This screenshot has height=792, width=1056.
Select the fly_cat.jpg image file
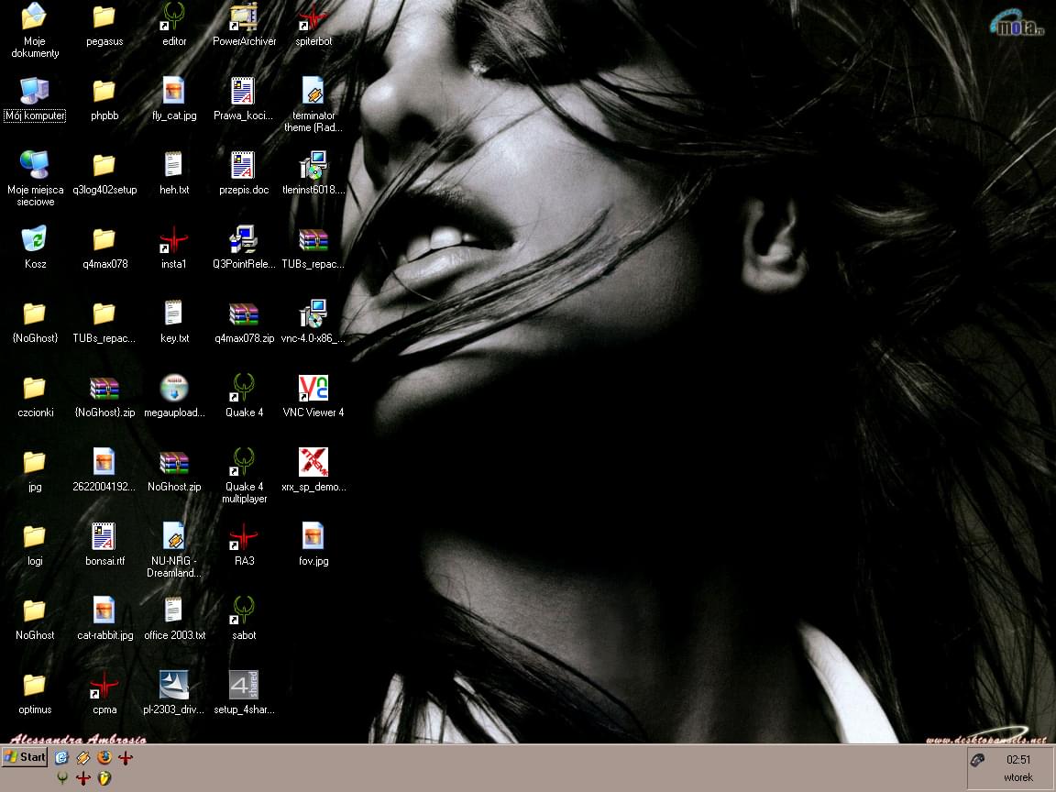point(174,92)
